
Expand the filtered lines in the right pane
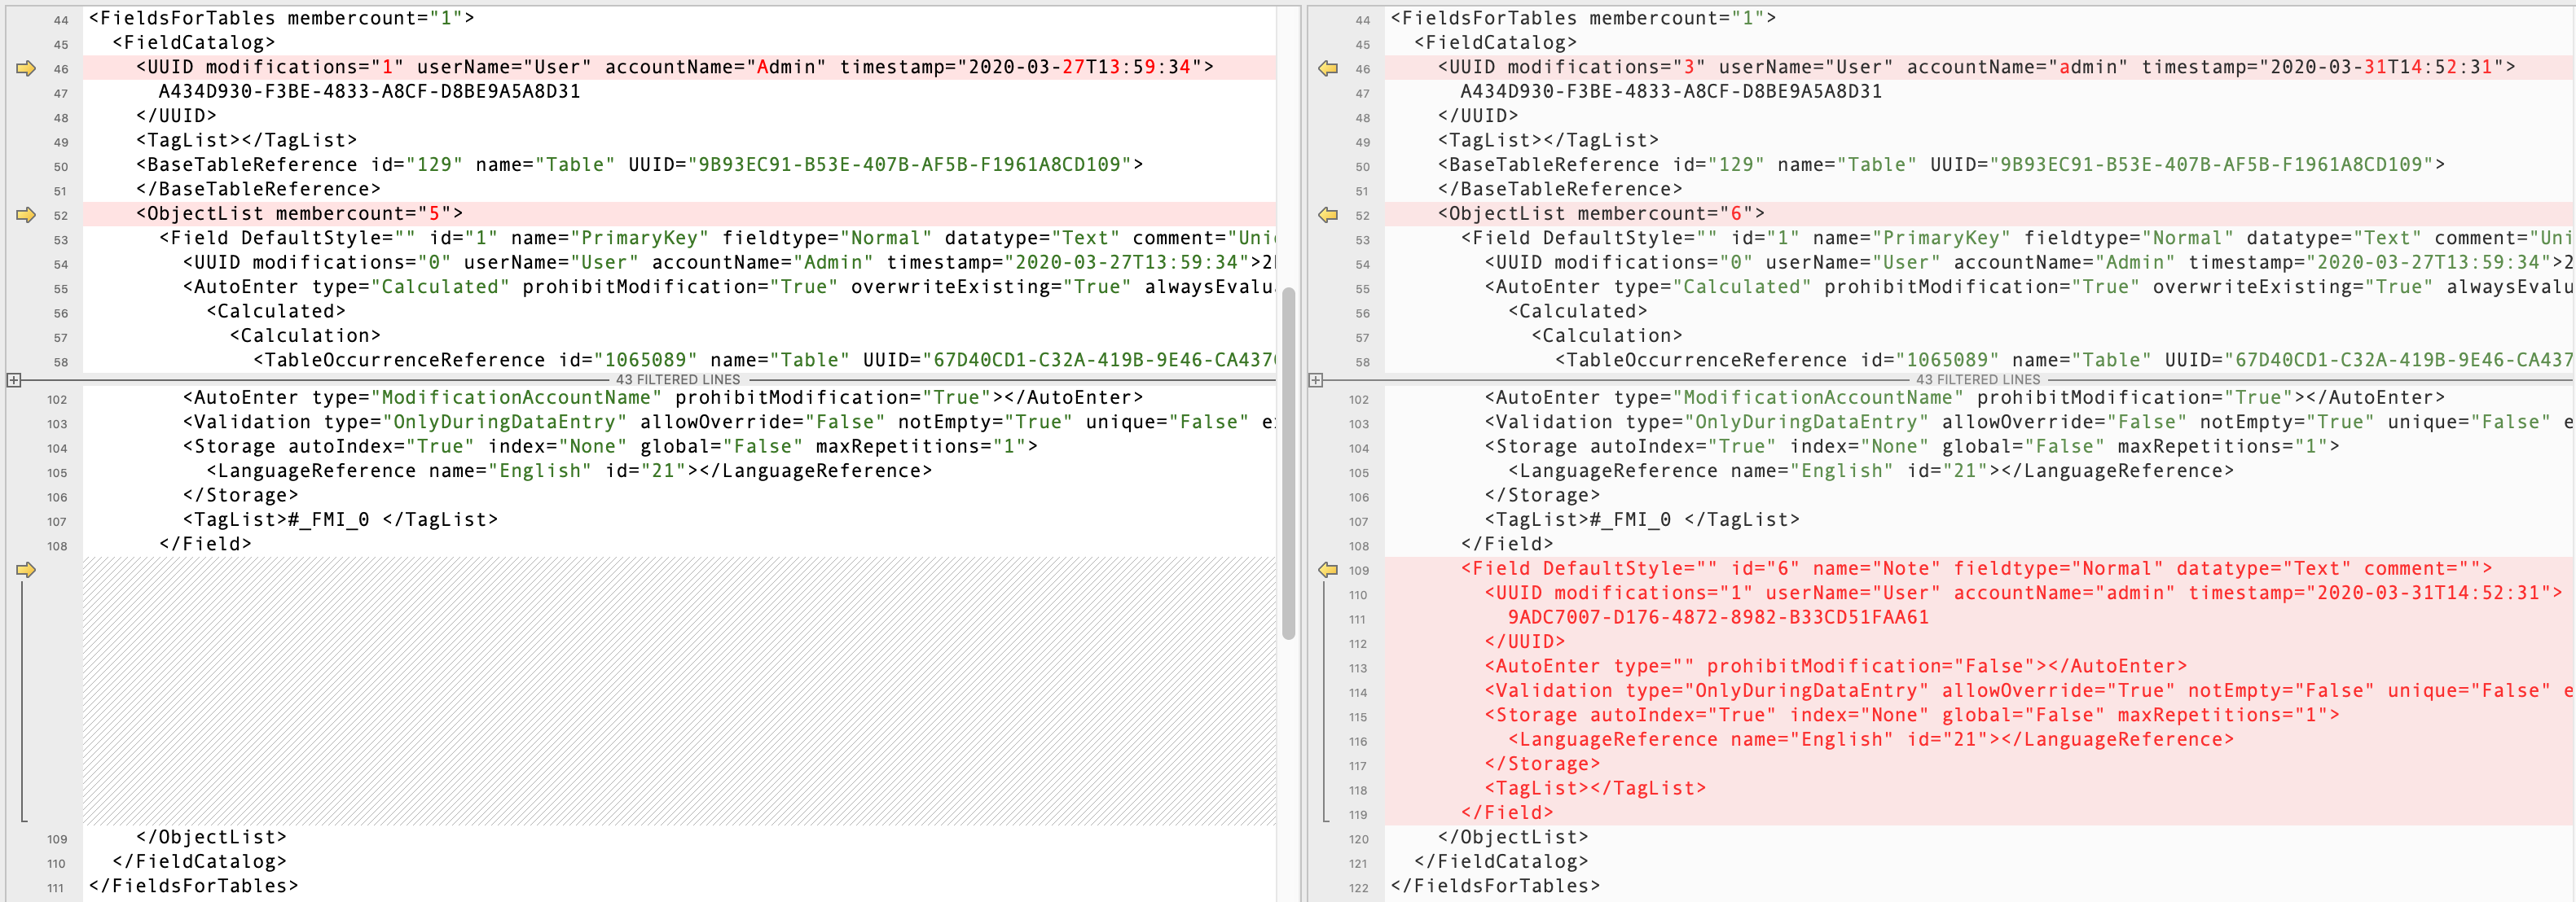pos(1316,379)
